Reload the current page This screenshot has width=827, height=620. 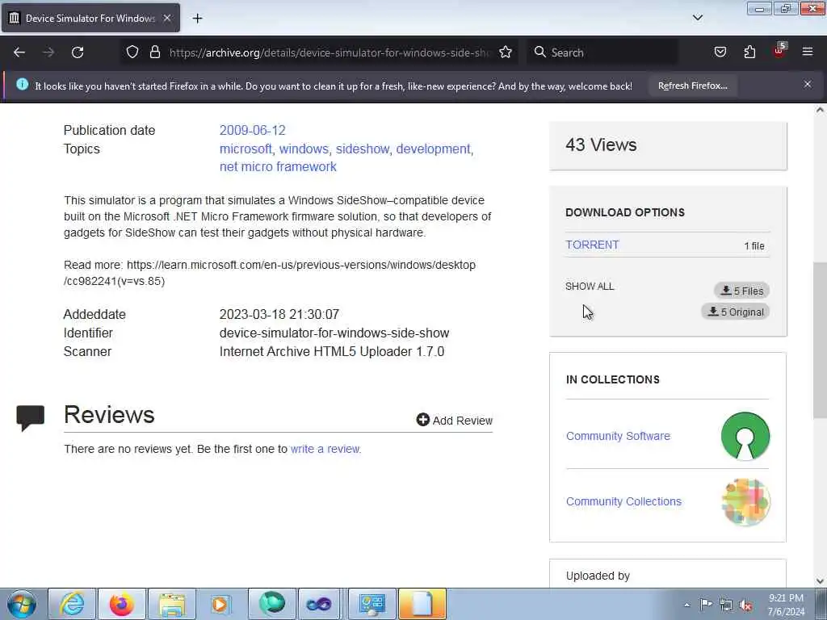click(x=78, y=52)
